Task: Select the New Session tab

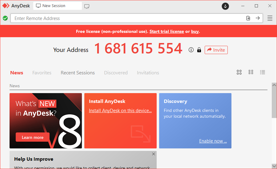Action: pyautogui.click(x=58, y=6)
